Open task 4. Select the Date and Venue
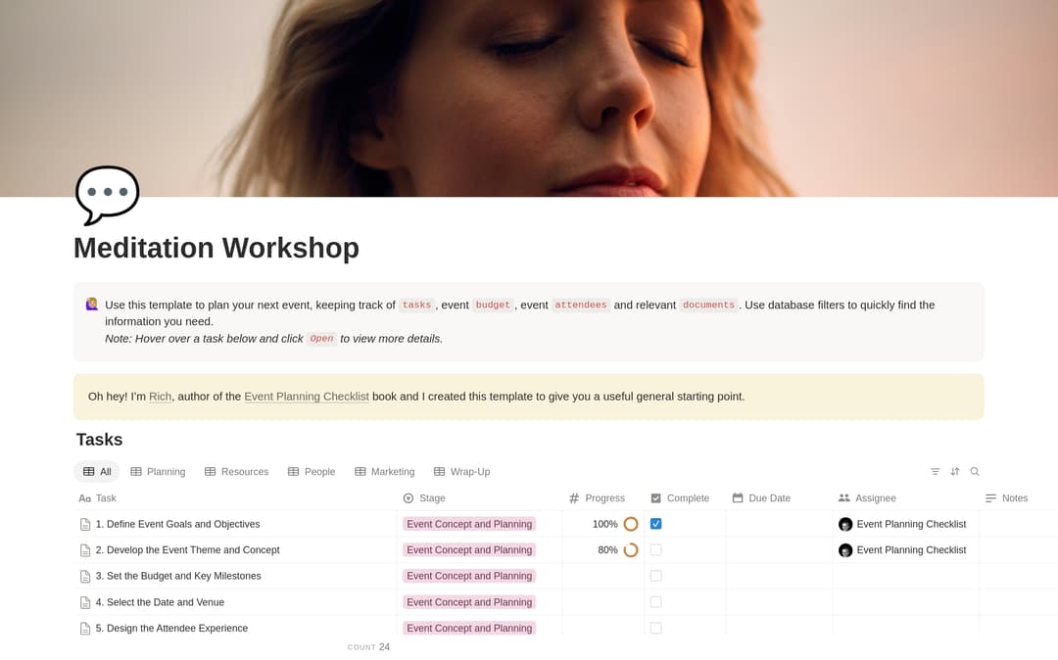 [x=160, y=602]
